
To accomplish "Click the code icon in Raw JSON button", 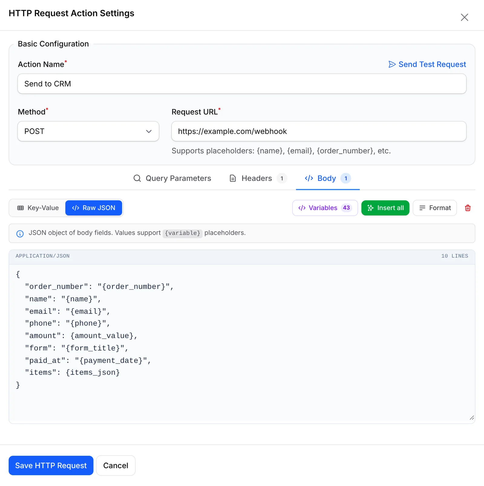I will [x=76, y=208].
